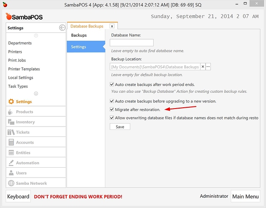Open Products via the coffee cup icon
This screenshot has width=266, height=208.
click(x=10, y=112)
